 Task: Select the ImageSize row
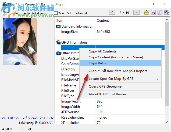click(110, 32)
